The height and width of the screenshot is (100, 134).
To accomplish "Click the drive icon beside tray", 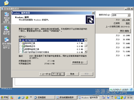I will click(104, 98).
